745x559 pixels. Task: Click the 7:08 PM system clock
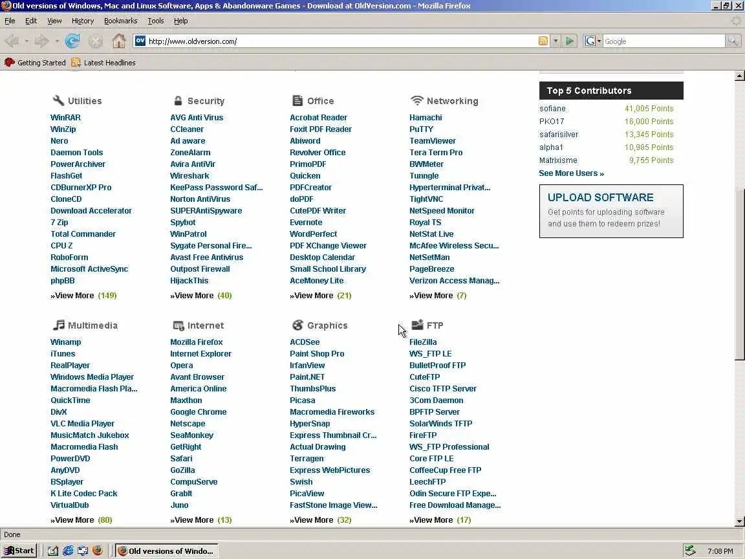(x=720, y=551)
